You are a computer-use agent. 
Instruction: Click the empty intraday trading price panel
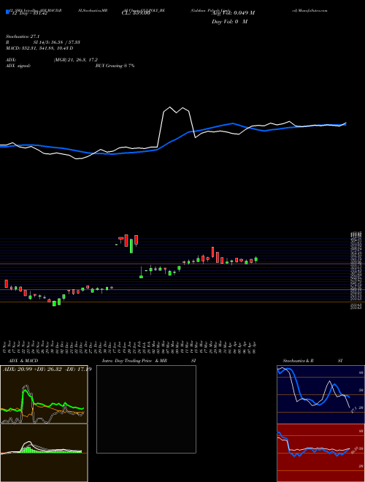(146, 409)
